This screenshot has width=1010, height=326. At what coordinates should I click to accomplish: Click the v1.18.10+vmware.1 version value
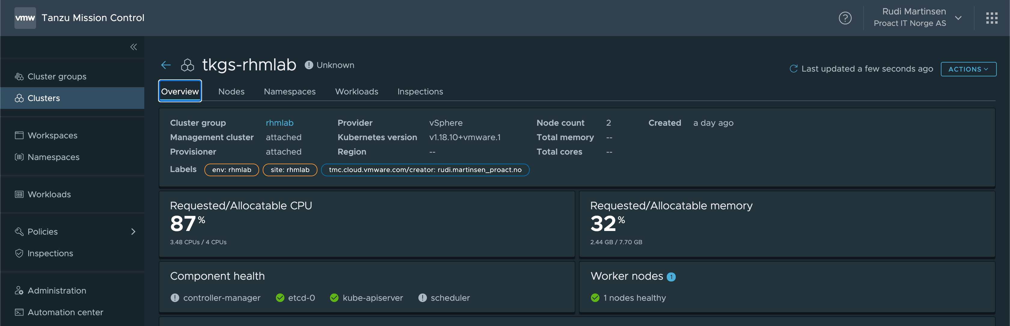click(465, 137)
